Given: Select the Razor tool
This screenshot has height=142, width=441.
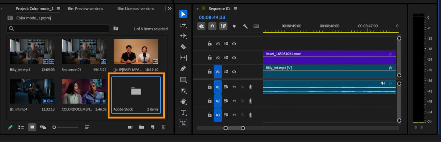Looking at the screenshot, I should (x=183, y=47).
